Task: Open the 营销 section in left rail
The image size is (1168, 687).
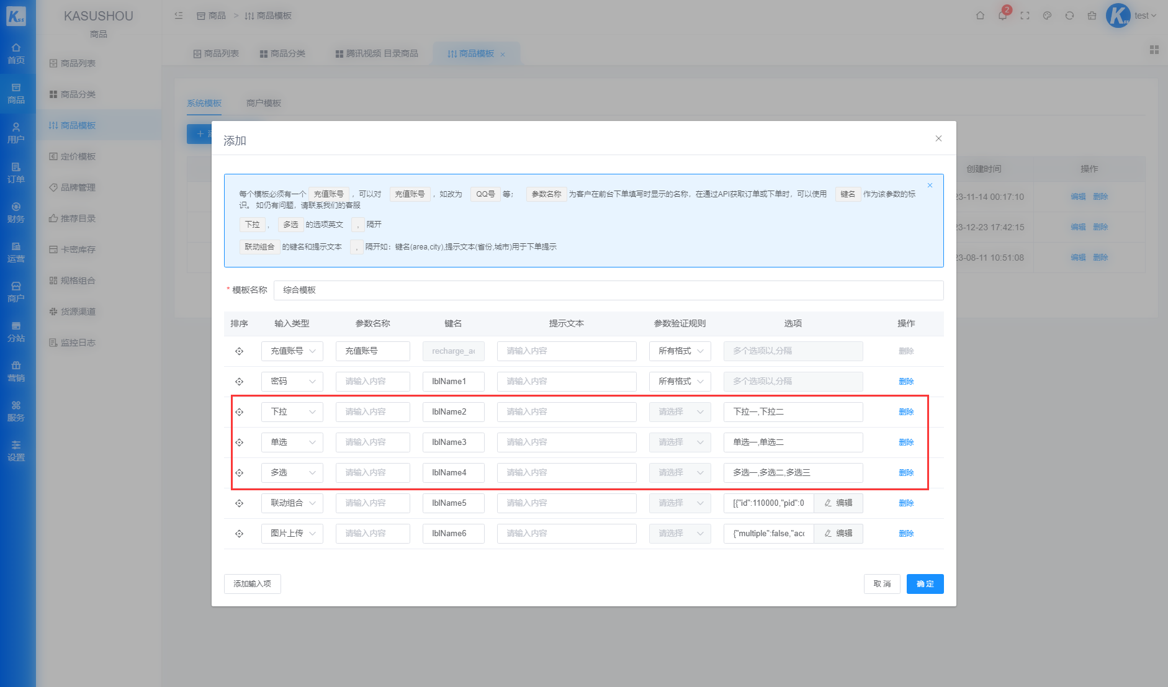Action: click(16, 371)
